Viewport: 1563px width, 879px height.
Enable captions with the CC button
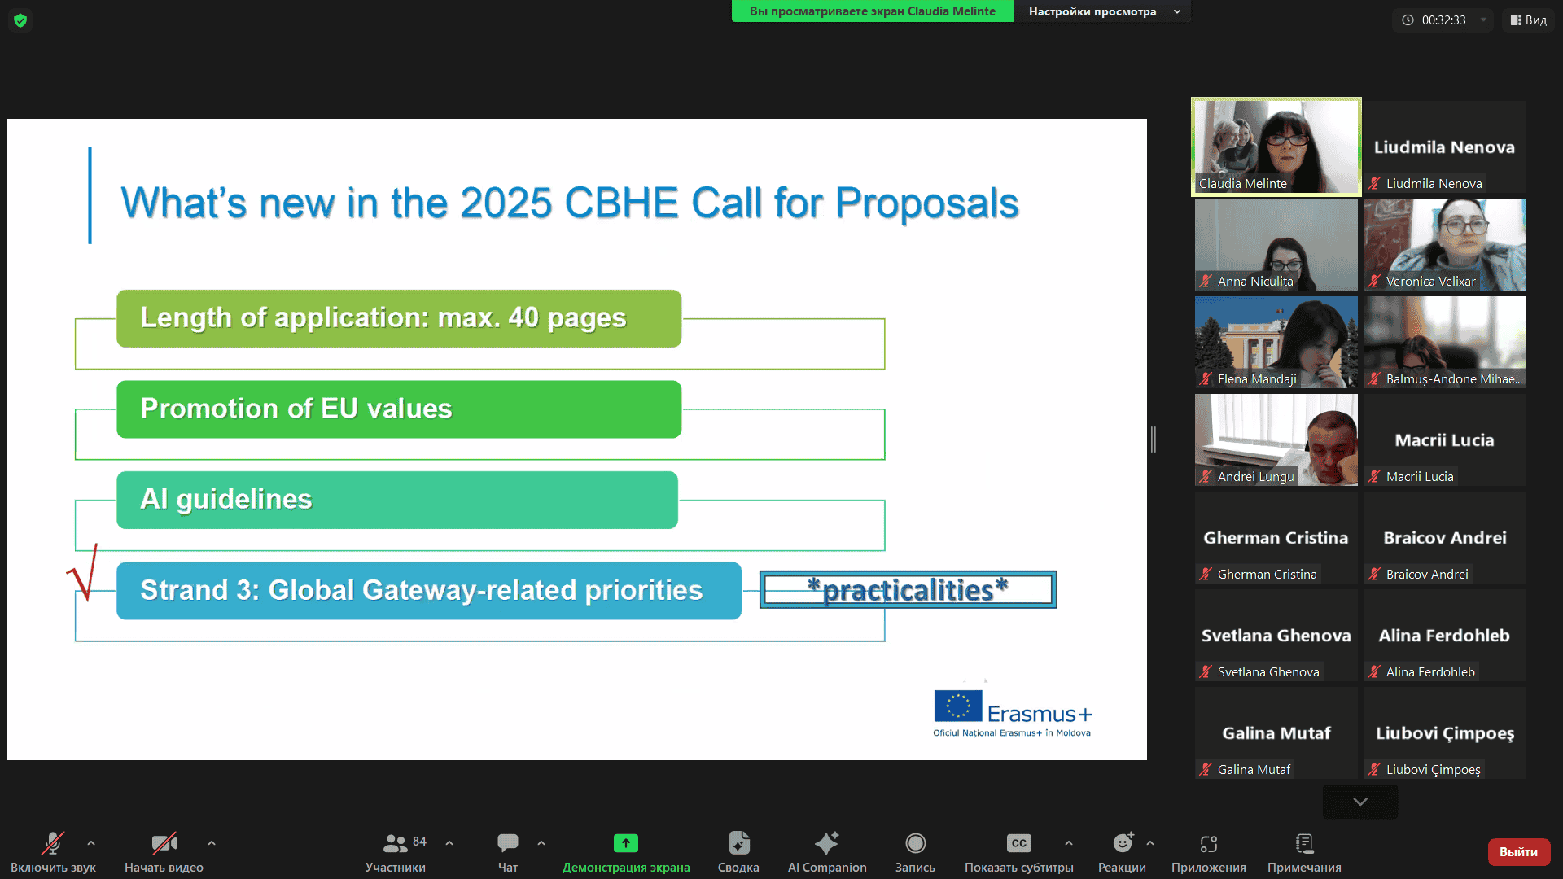point(1018,844)
